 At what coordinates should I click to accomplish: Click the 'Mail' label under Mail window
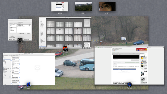click(29, 88)
